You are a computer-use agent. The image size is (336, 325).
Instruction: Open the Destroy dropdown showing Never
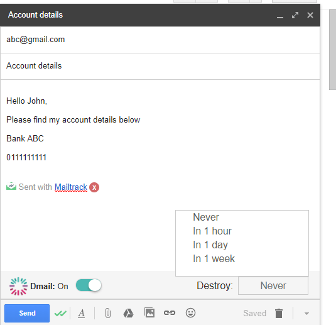tap(273, 285)
